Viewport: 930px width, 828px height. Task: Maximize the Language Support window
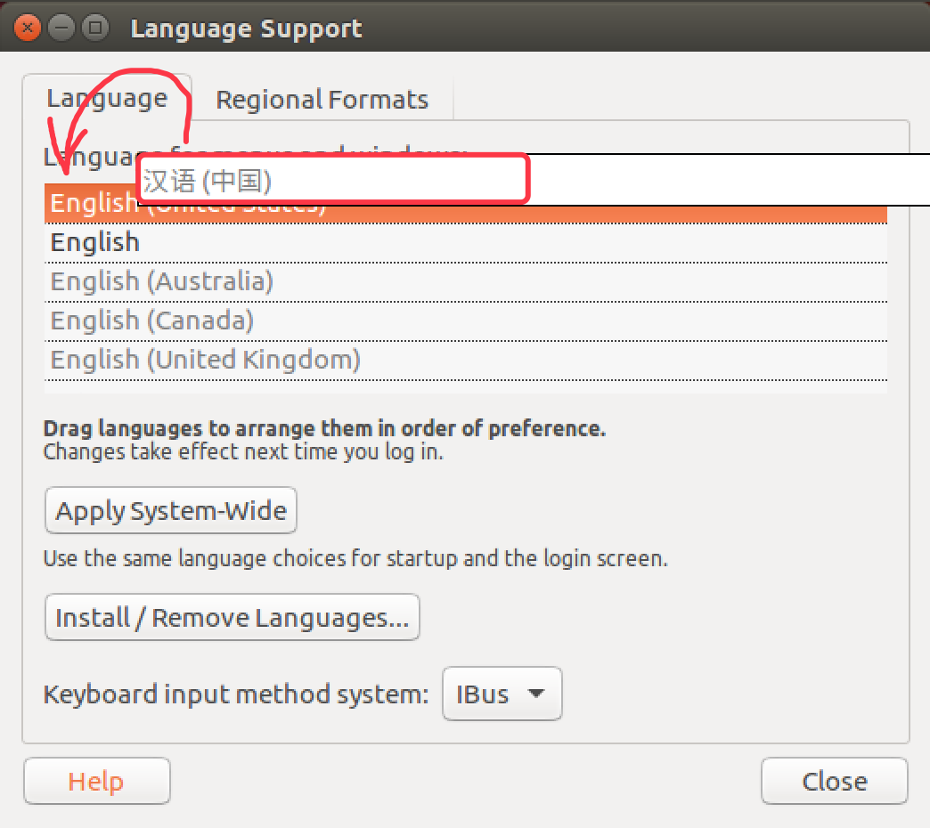(94, 28)
